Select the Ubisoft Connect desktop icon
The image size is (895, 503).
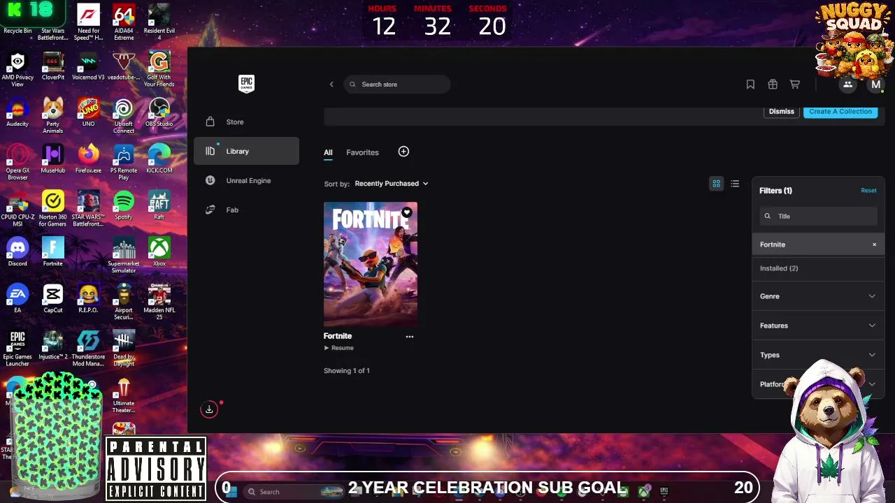(124, 115)
